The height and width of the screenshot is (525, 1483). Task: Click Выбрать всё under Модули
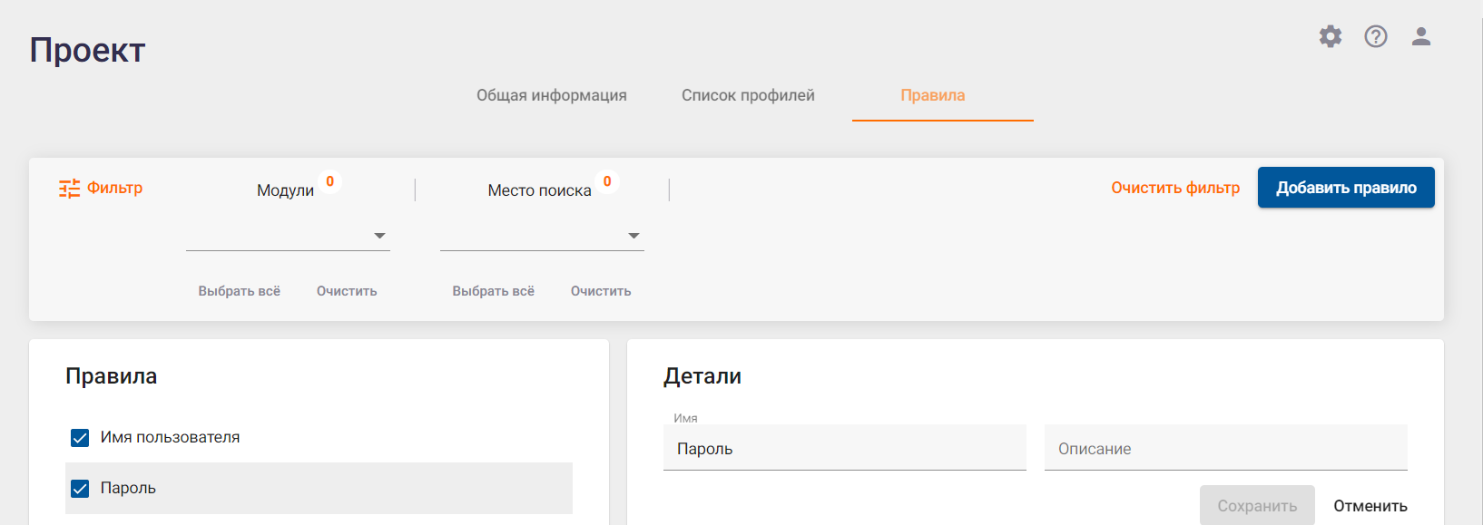tap(240, 291)
